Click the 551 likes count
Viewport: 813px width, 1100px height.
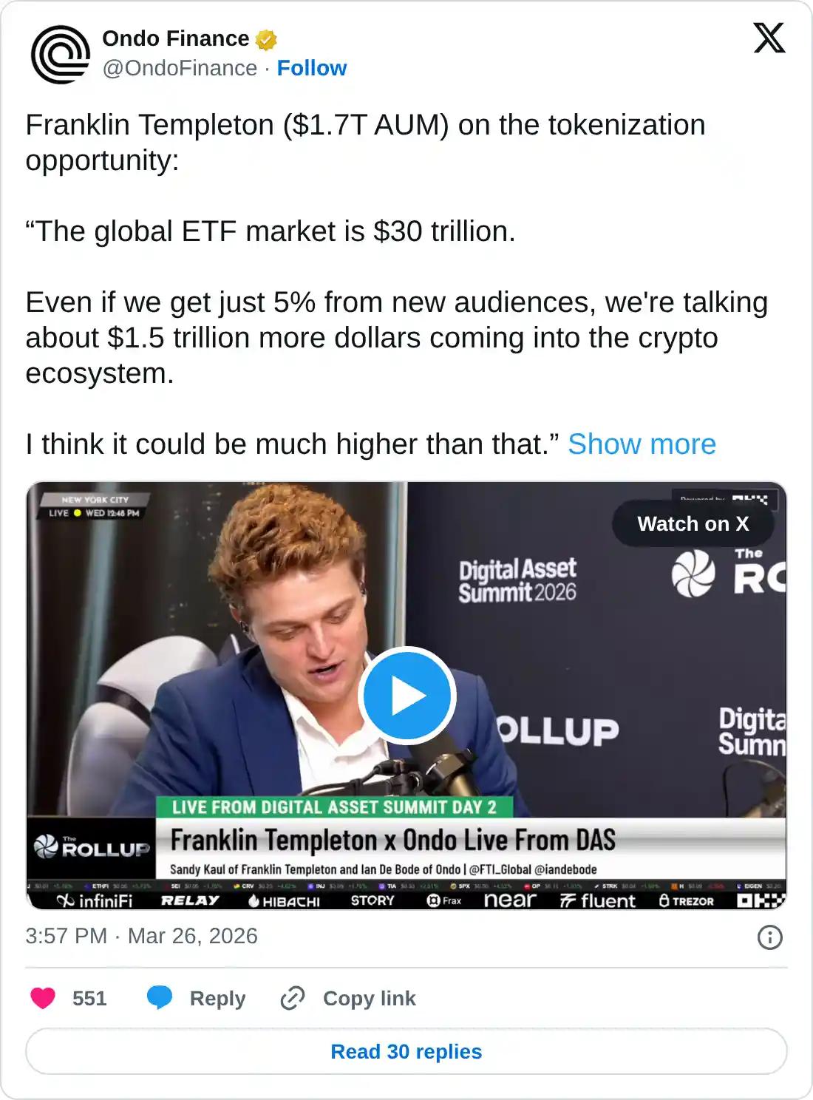pos(89,999)
